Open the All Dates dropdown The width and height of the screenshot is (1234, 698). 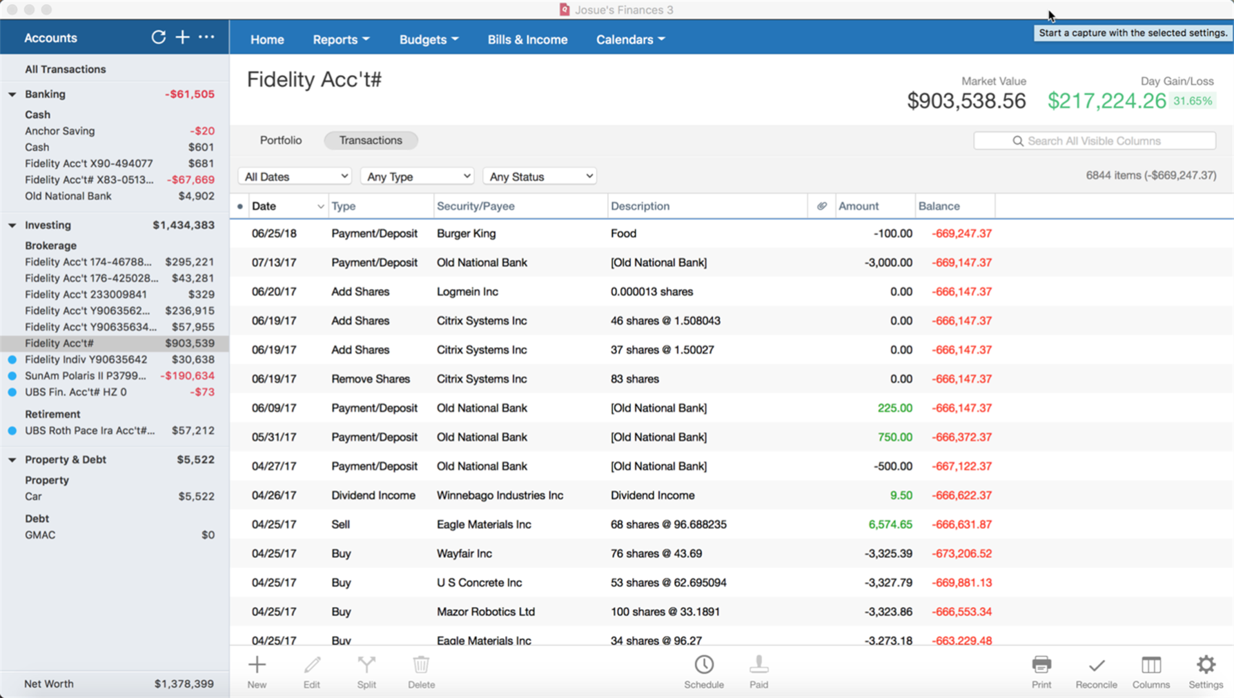pos(295,177)
